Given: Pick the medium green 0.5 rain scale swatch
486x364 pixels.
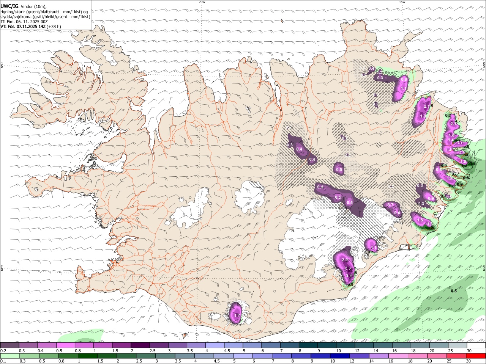Looking at the screenshot, I should 49,356.
